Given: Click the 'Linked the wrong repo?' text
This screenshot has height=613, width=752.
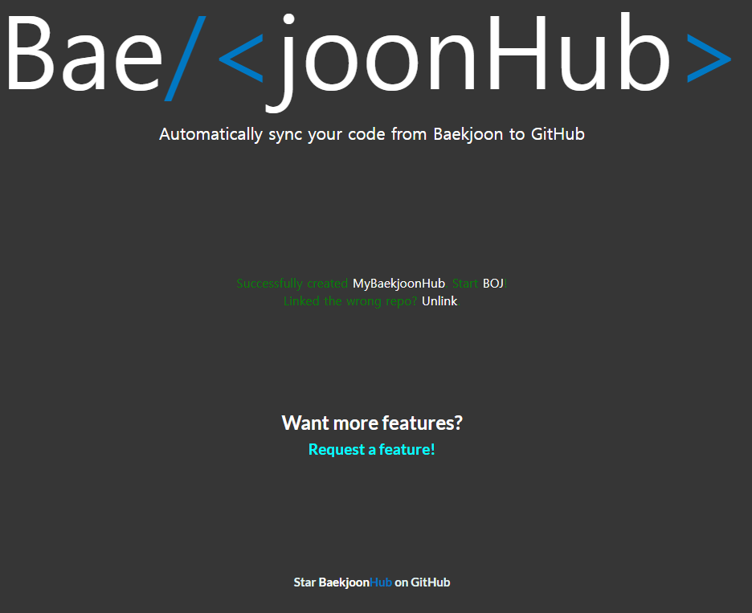Looking at the screenshot, I should 350,301.
